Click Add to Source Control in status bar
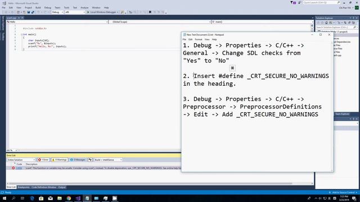The image size is (360, 202). (x=343, y=192)
